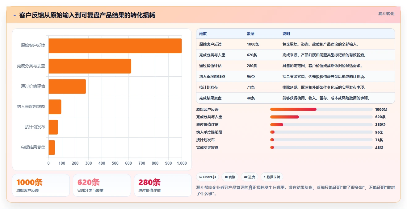Click the 通过价值评估 bar in chart
The width and height of the screenshot is (407, 209).
coord(67,86)
